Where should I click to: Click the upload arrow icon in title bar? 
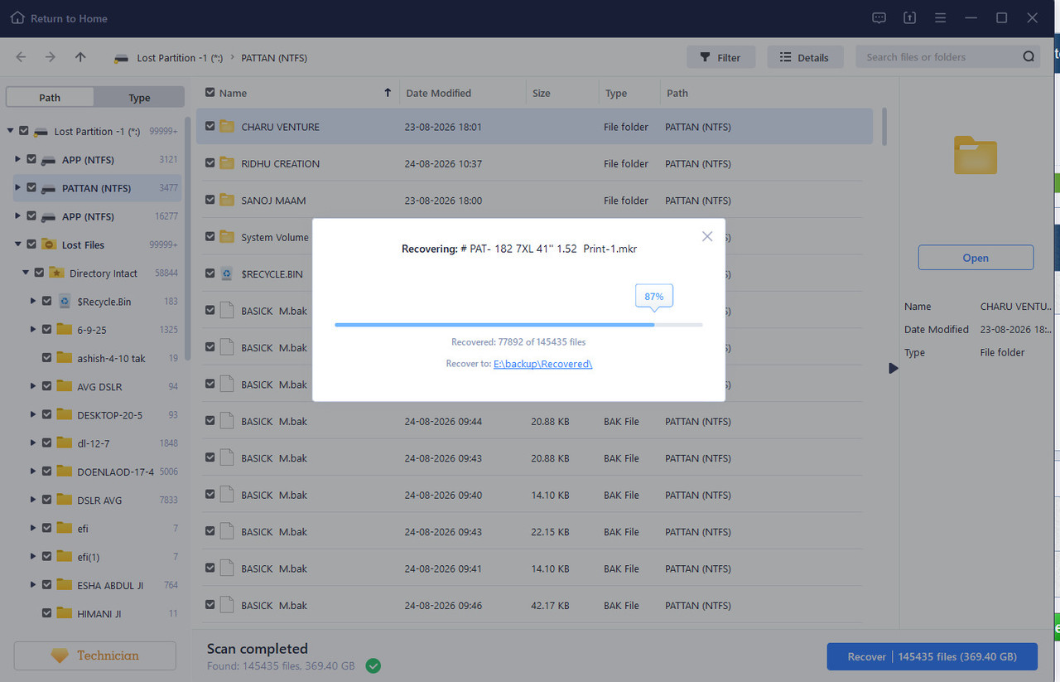point(909,17)
